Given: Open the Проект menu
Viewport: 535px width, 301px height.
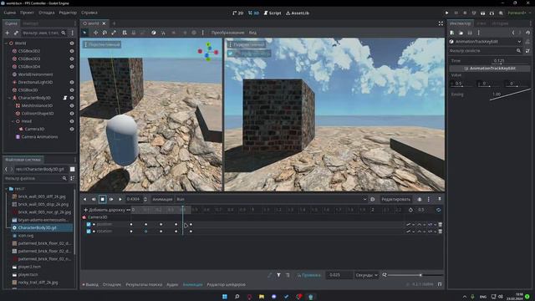Looking at the screenshot, I should point(27,13).
